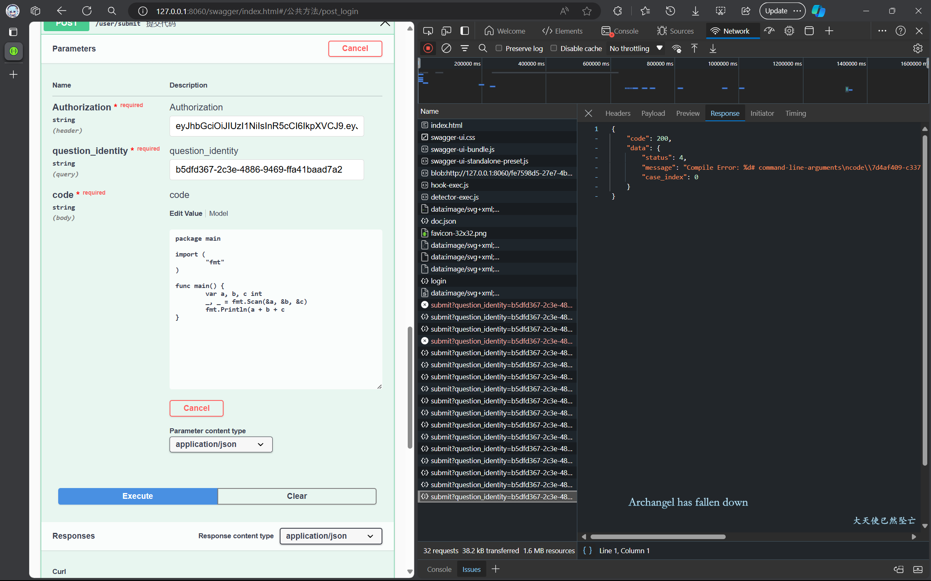Image resolution: width=931 pixels, height=581 pixels.
Task: Toggle device emulation icon in DevTools
Action: tap(446, 31)
